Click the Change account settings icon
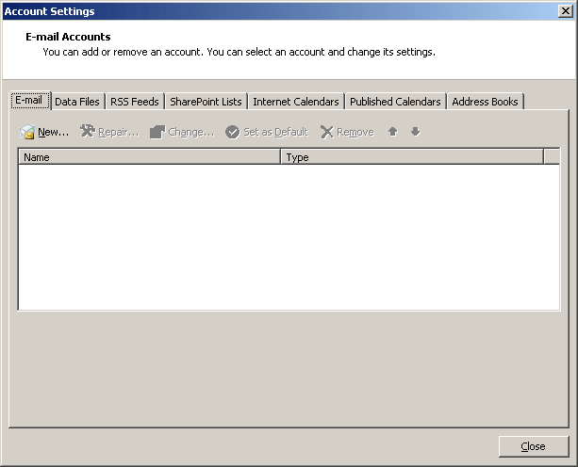578x467 pixels. pos(157,132)
